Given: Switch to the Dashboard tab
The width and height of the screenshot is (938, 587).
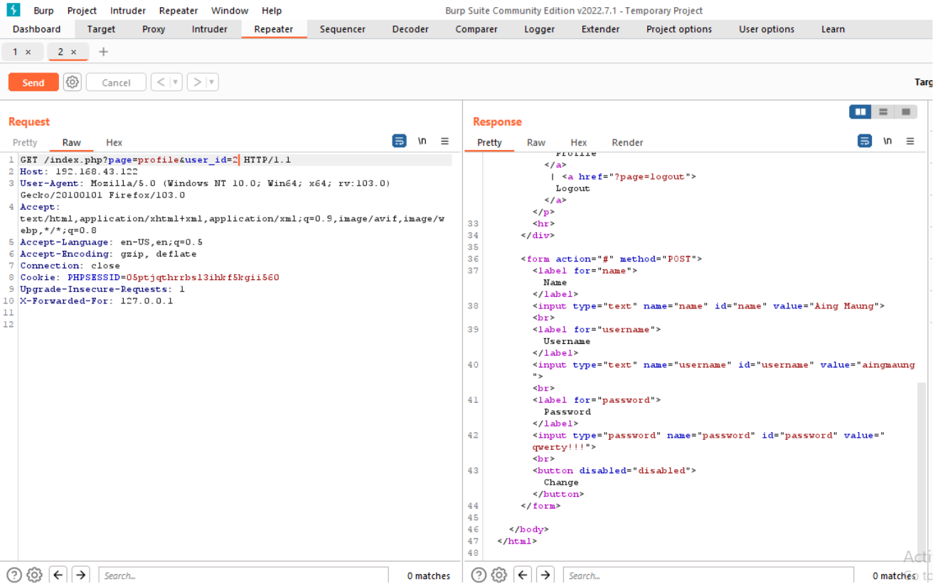Looking at the screenshot, I should [36, 29].
